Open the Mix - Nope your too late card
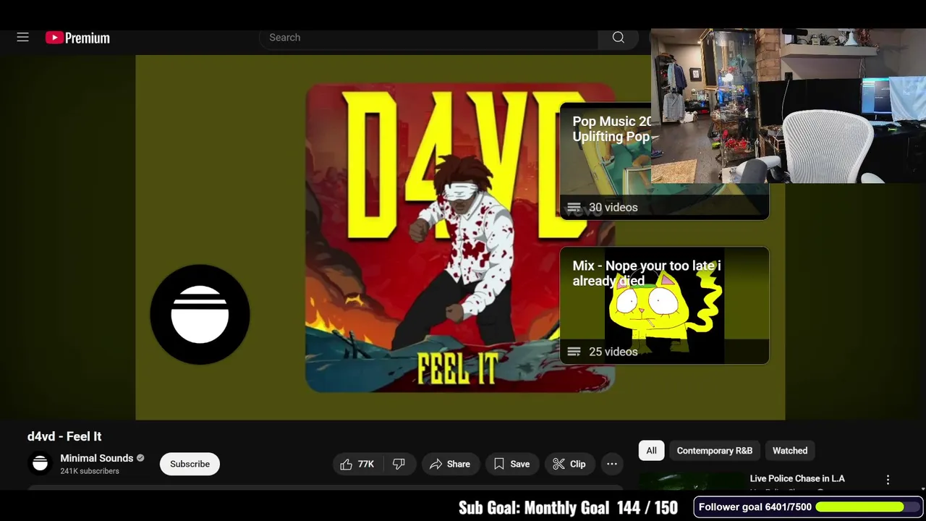 (664, 305)
